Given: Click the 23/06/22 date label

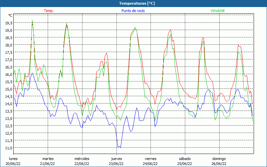Looking at the screenshot, I should (116, 164).
